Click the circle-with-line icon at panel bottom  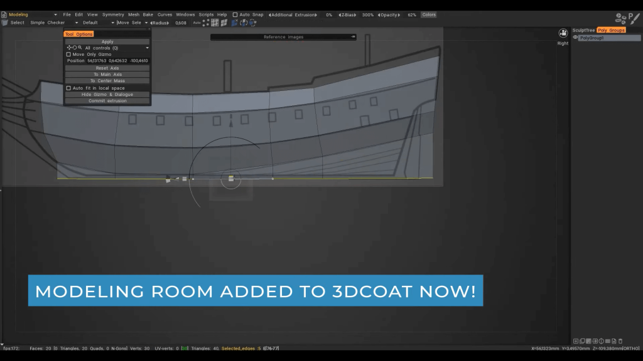point(601,341)
